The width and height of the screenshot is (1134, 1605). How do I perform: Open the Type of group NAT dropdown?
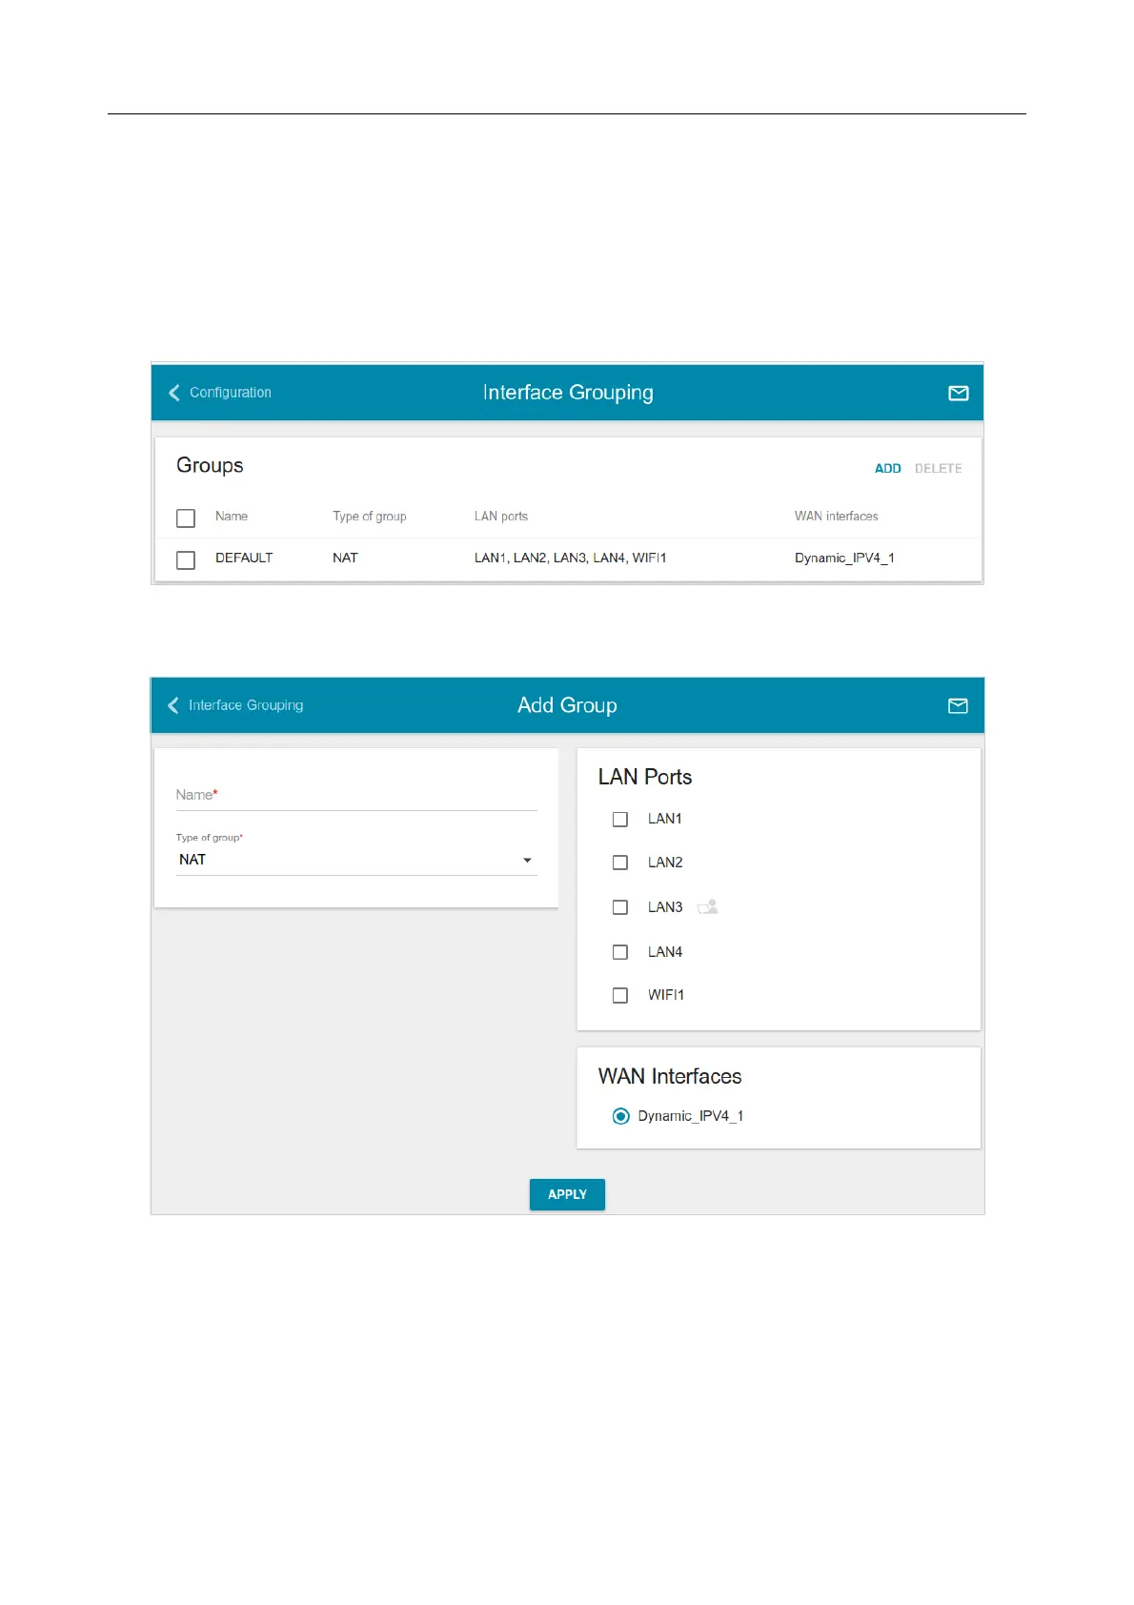[x=356, y=860]
